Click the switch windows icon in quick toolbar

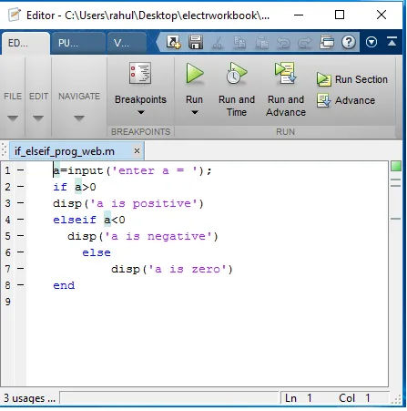tap(327, 42)
